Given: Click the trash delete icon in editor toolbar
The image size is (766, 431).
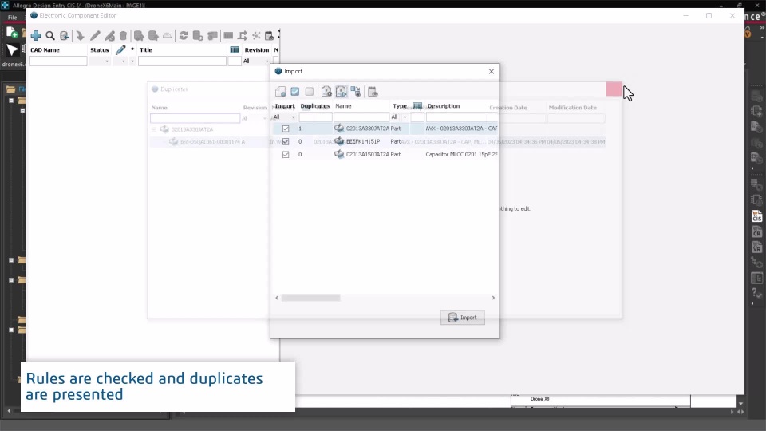Looking at the screenshot, I should point(123,35).
